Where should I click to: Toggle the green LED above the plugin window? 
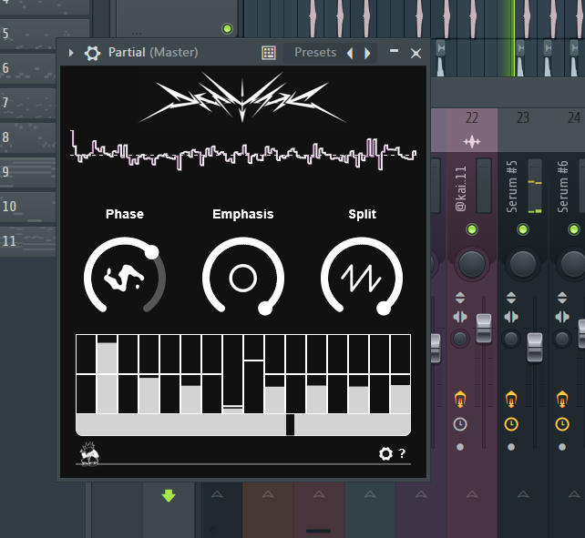point(227,29)
